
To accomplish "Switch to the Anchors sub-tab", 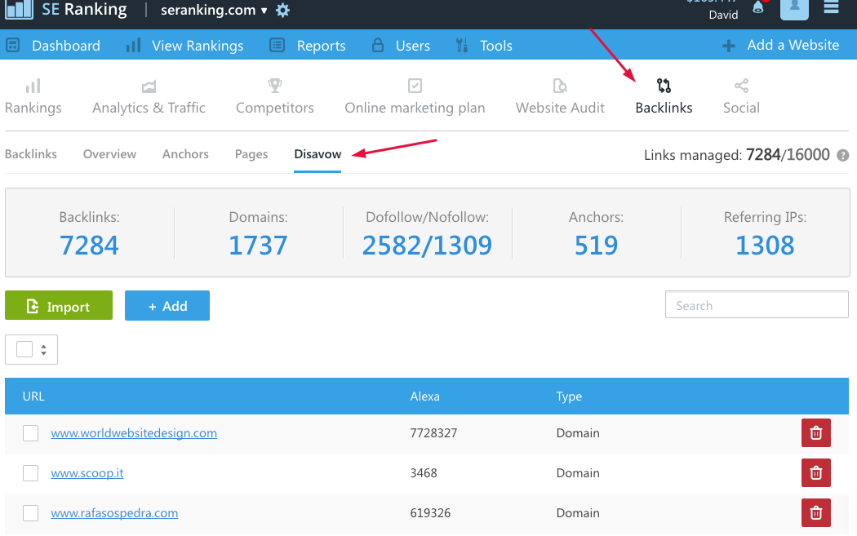I will [185, 154].
